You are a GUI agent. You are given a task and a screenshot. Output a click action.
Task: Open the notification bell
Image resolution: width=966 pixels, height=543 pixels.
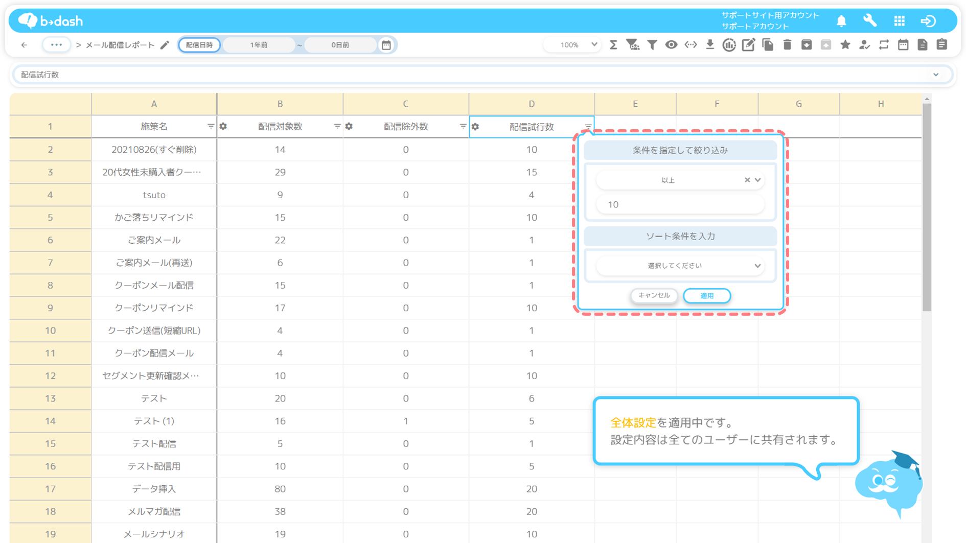point(841,21)
